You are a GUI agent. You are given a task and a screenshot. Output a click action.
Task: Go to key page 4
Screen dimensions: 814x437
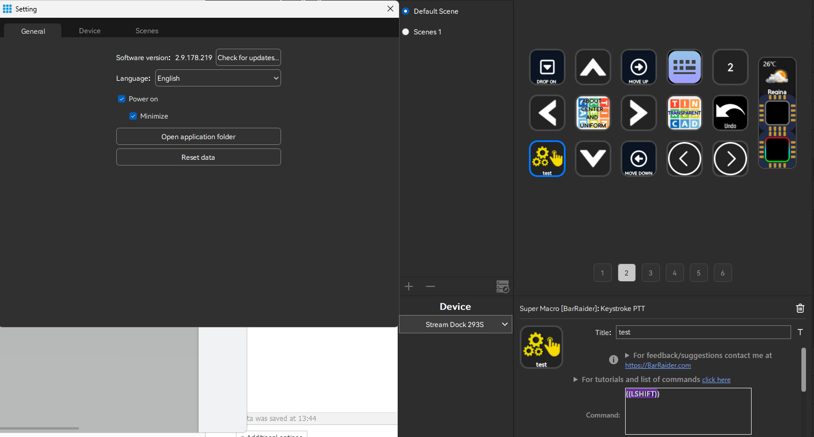pyautogui.click(x=674, y=273)
